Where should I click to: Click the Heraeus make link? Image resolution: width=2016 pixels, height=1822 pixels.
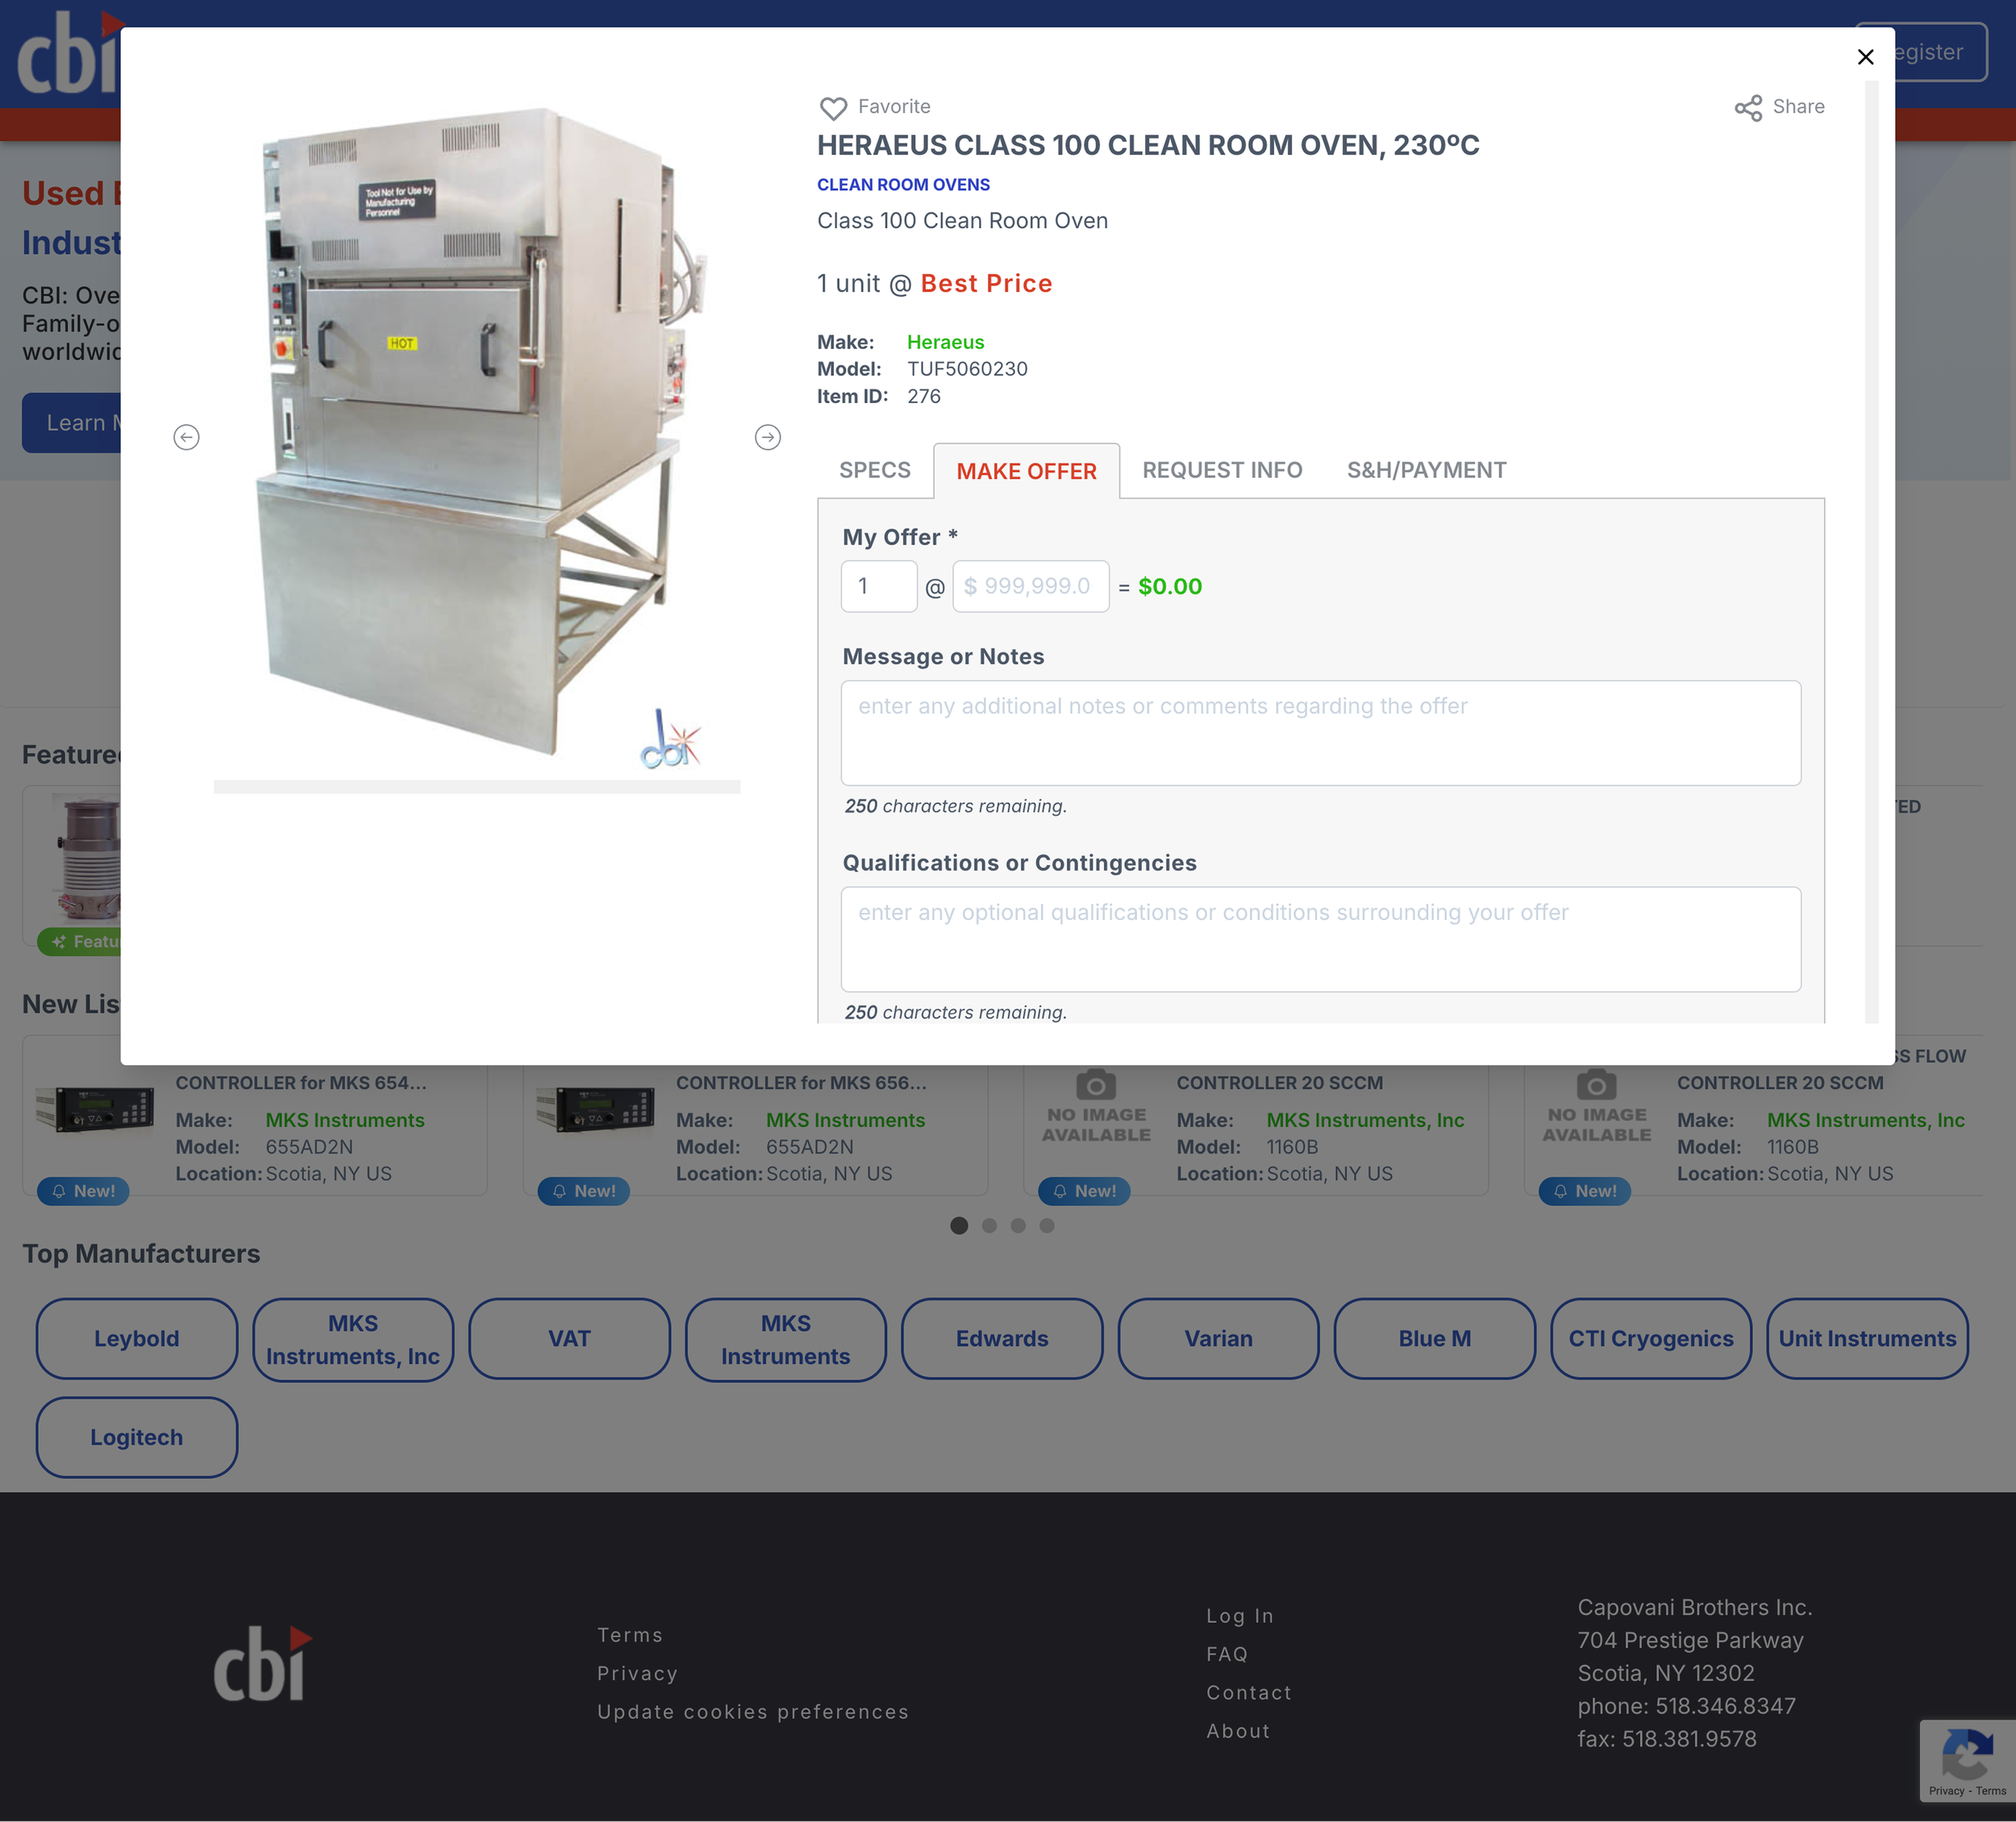point(945,342)
